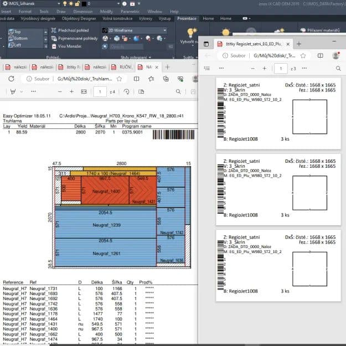Toggle the layer freeze sun icon

pos(71,3)
